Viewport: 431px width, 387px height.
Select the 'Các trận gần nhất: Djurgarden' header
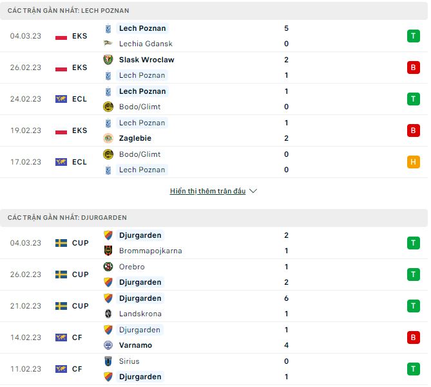pos(67,218)
